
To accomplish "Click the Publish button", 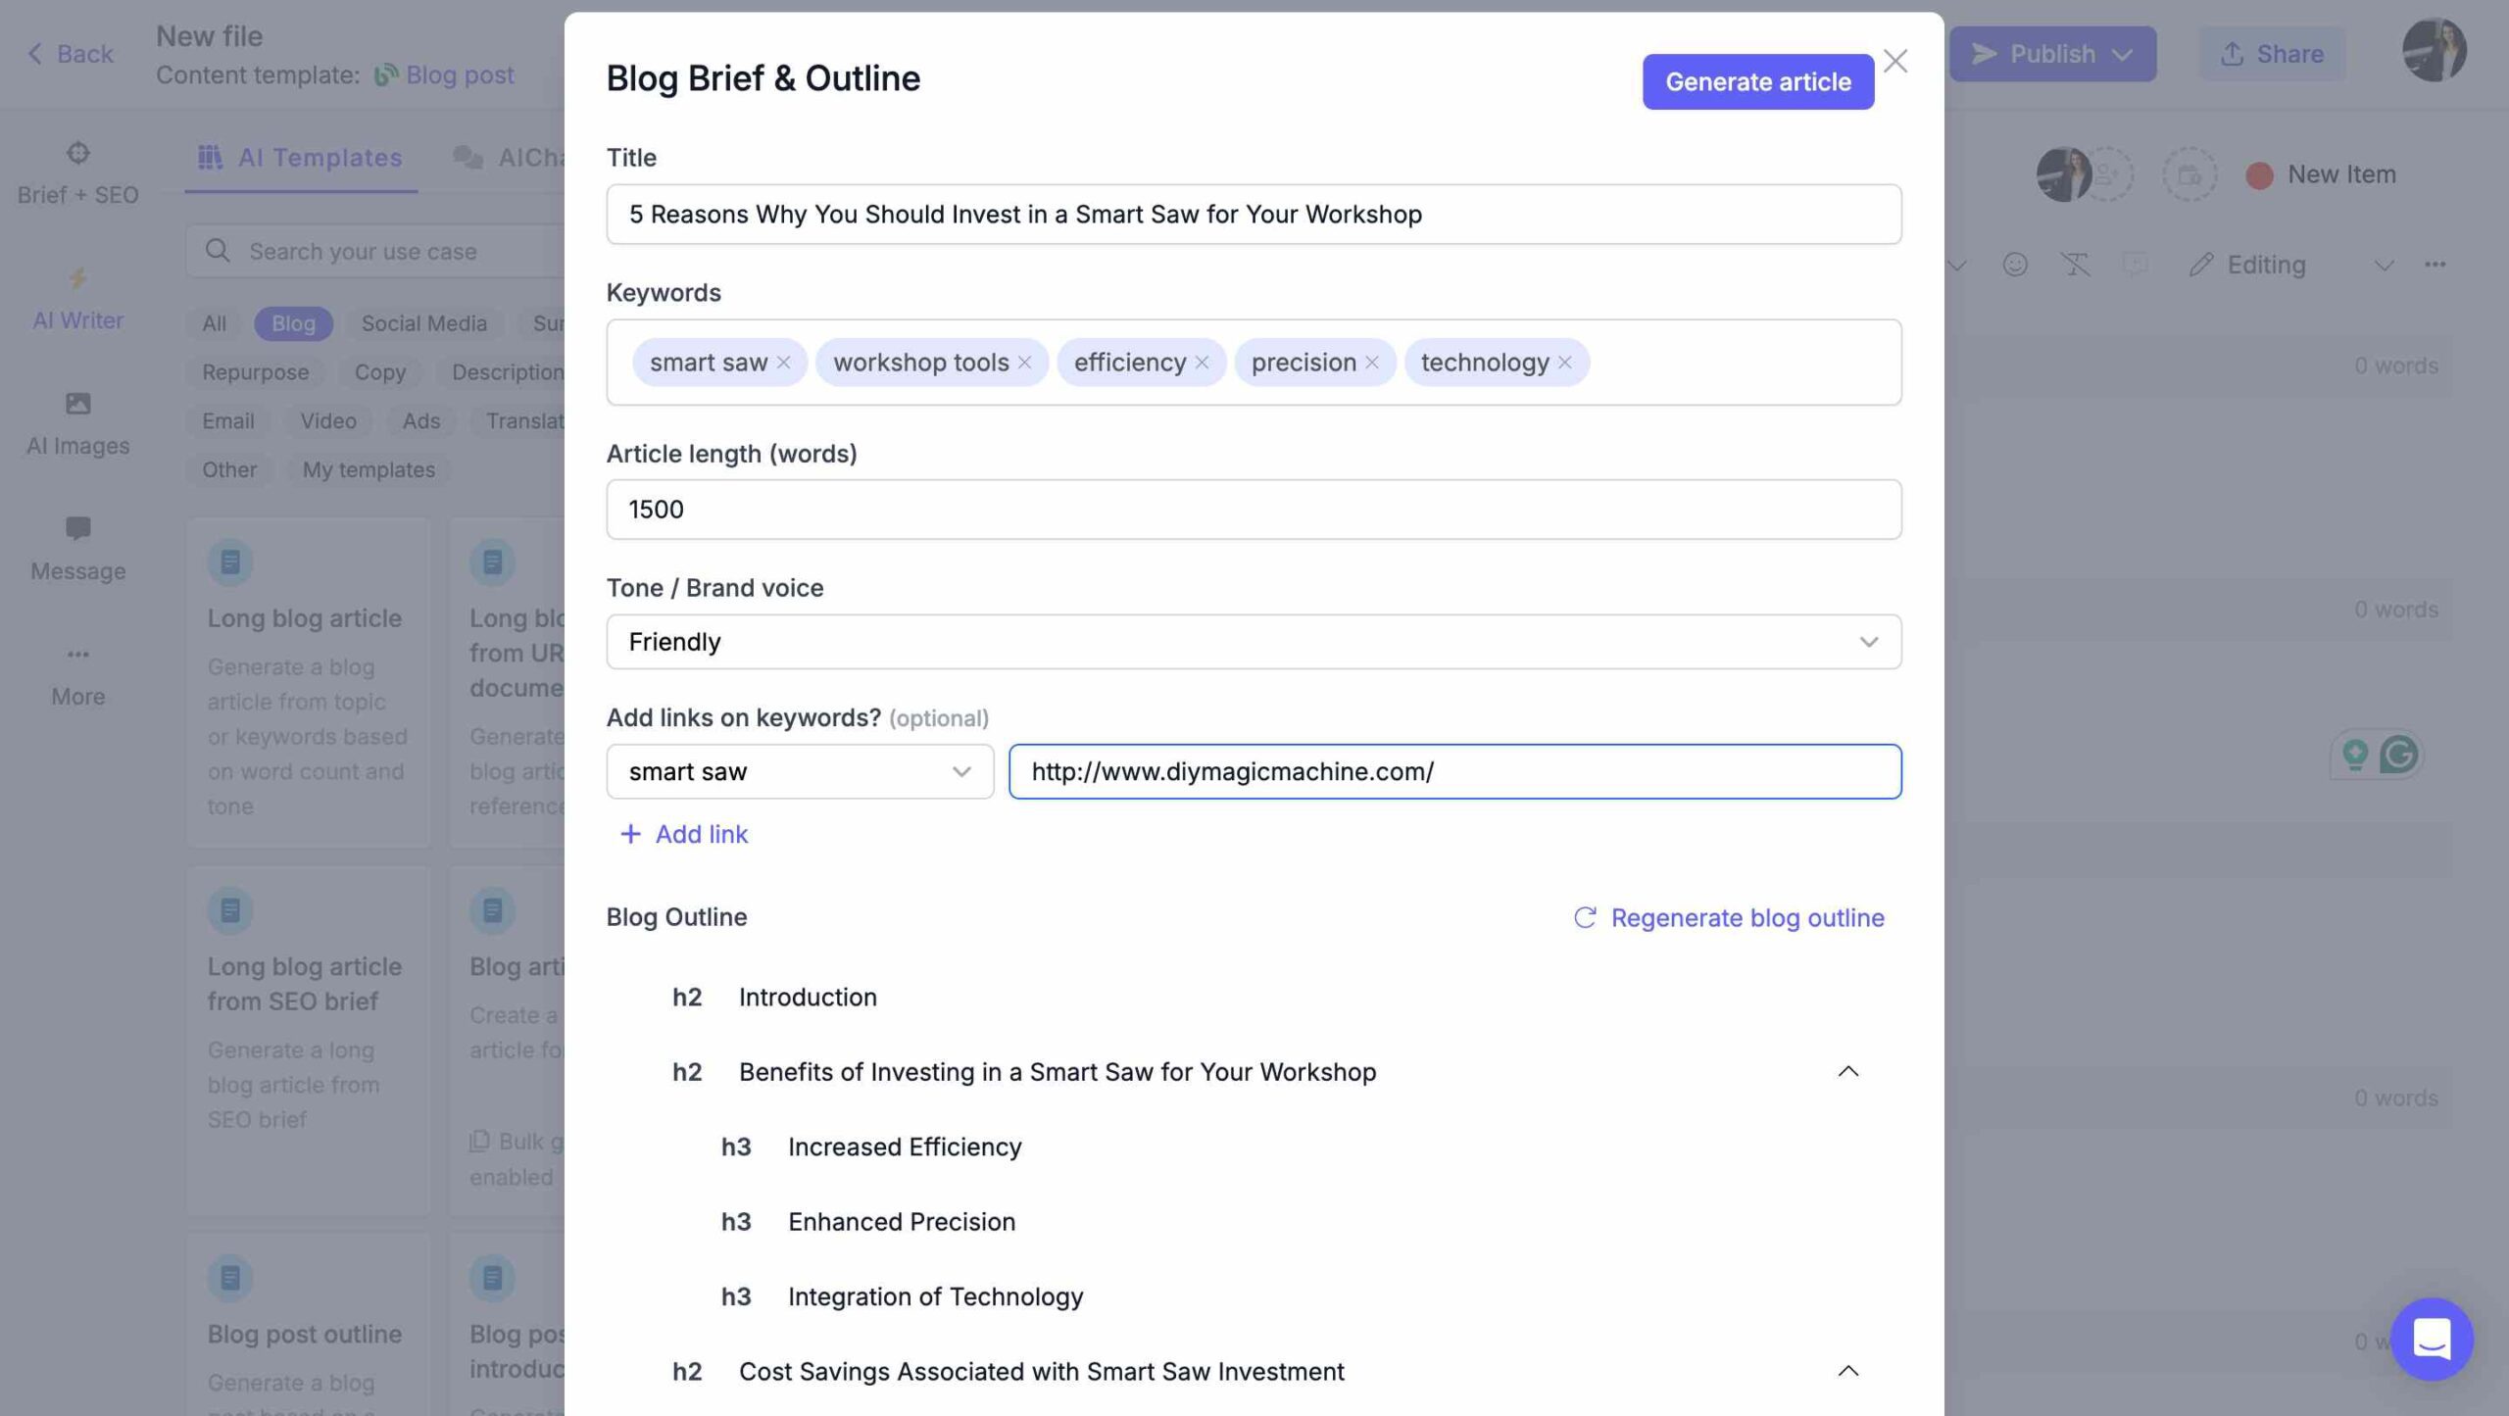I will point(2052,53).
